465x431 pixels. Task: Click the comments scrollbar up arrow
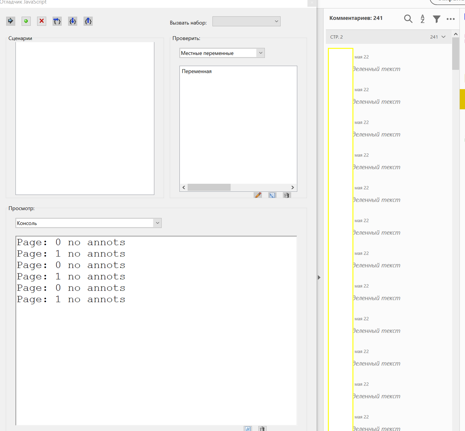[456, 34]
